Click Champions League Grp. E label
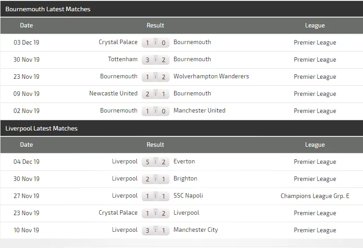363x248 pixels. coord(315,196)
